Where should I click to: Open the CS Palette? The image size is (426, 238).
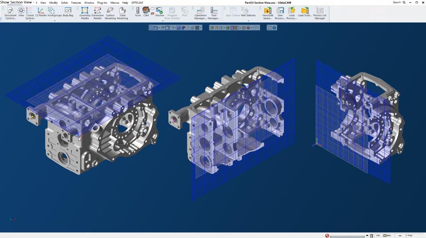(x=41, y=12)
